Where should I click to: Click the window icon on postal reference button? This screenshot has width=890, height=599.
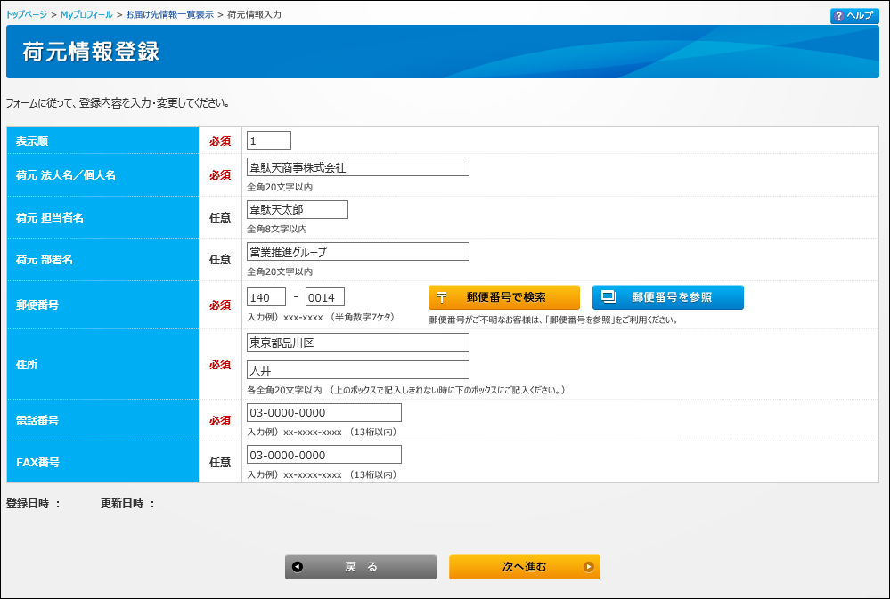pyautogui.click(x=608, y=297)
